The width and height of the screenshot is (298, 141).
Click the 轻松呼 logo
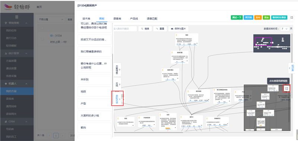[16, 7]
